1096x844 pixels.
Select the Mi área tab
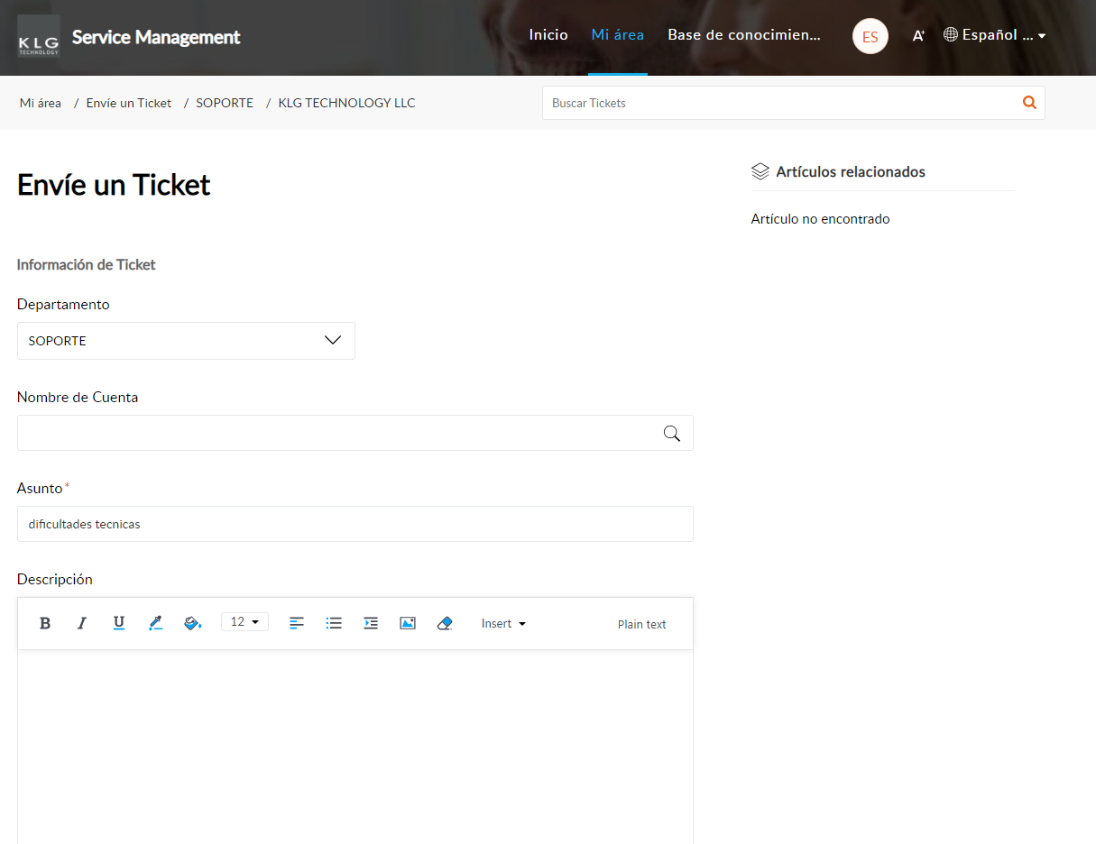pos(618,35)
